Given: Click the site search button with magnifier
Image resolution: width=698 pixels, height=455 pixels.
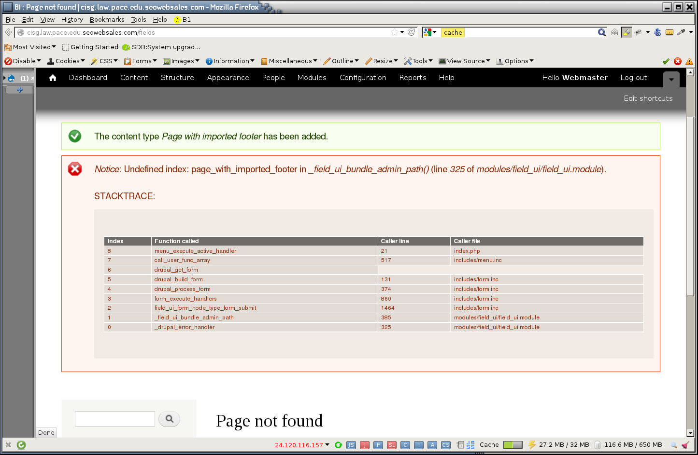Looking at the screenshot, I should tap(170, 419).
